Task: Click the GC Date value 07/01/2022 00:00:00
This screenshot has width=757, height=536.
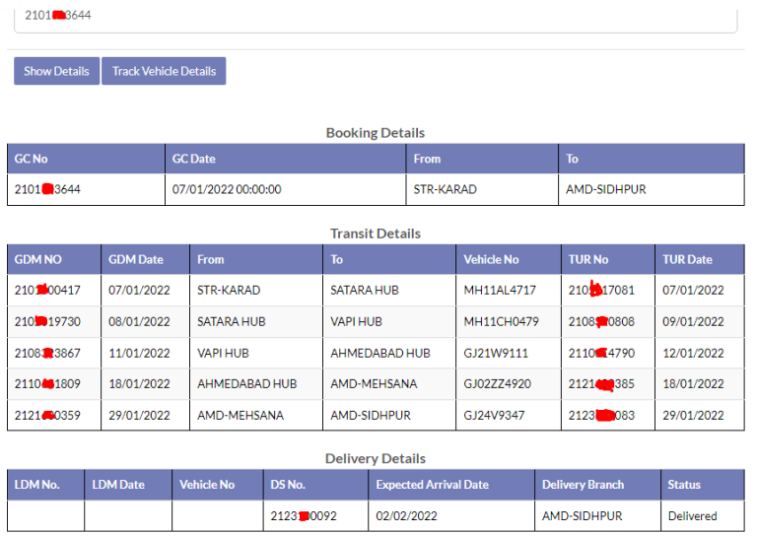Action: pyautogui.click(x=227, y=189)
